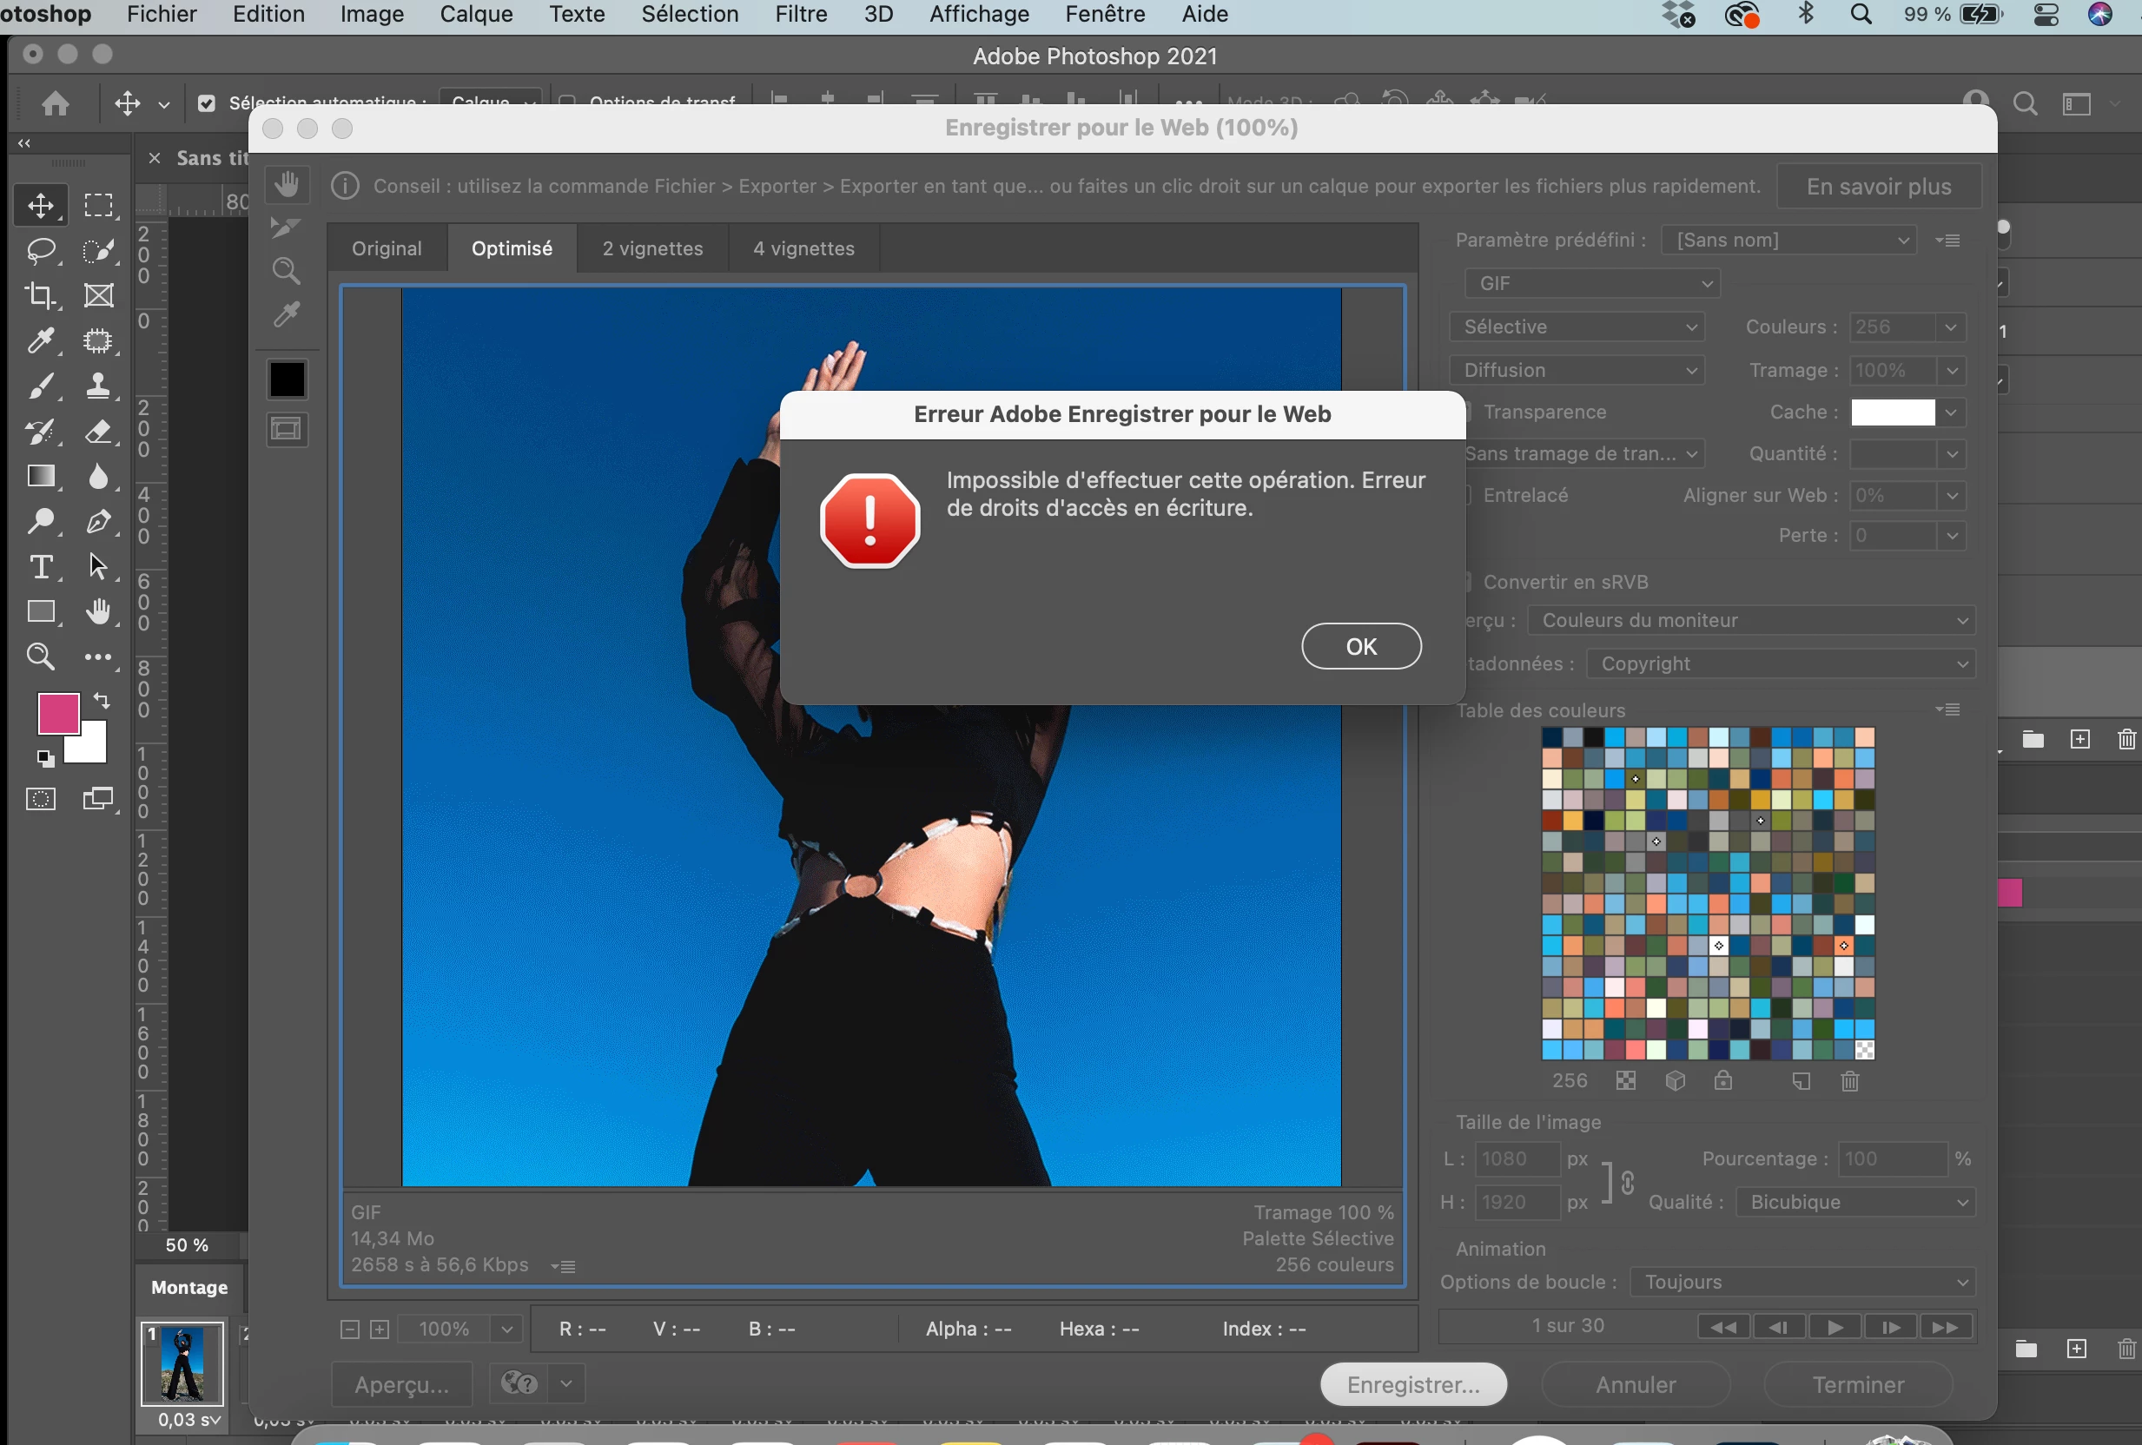
Task: Switch to the 2 vignettes tab
Action: [x=652, y=249]
